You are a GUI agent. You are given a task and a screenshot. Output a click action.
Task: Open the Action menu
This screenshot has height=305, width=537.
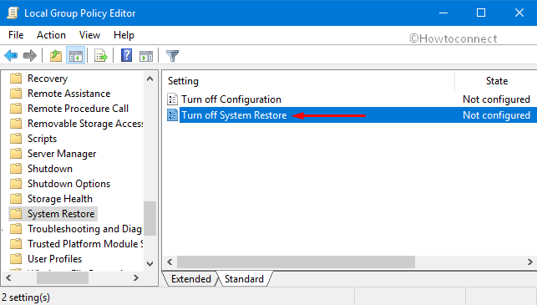pyautogui.click(x=51, y=35)
